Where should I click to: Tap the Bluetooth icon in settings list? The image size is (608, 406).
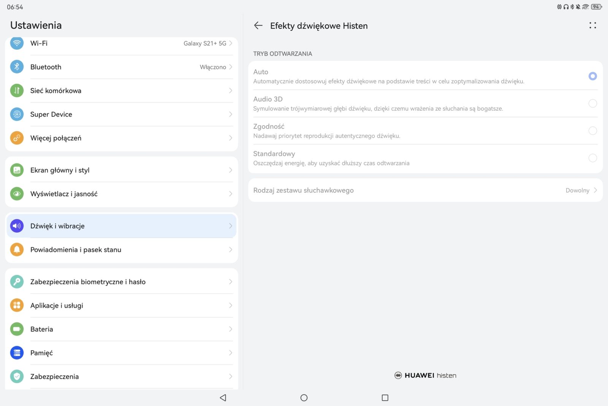click(x=17, y=67)
